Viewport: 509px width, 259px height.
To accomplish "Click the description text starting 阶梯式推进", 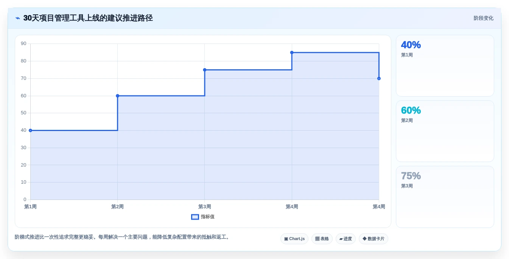I will pos(123,237).
